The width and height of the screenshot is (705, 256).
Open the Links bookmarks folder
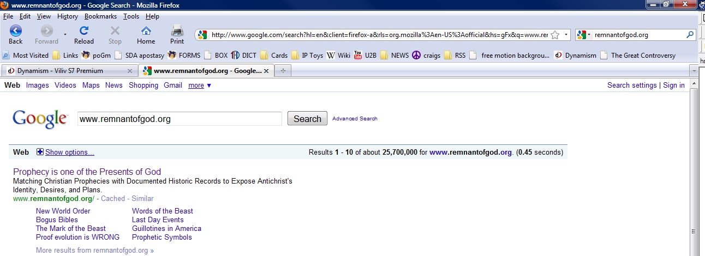65,55
